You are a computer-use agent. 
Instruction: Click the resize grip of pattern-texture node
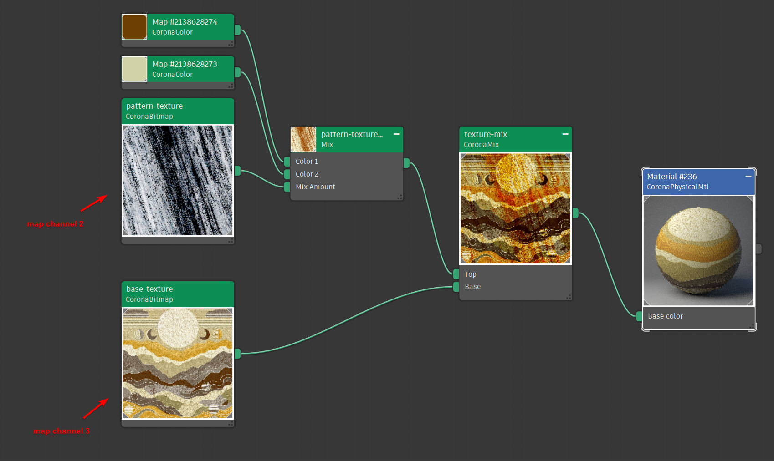pos(231,240)
